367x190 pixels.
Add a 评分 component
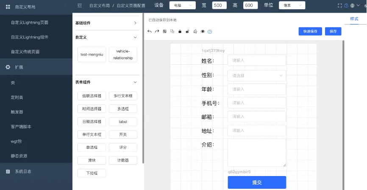pyautogui.click(x=123, y=147)
